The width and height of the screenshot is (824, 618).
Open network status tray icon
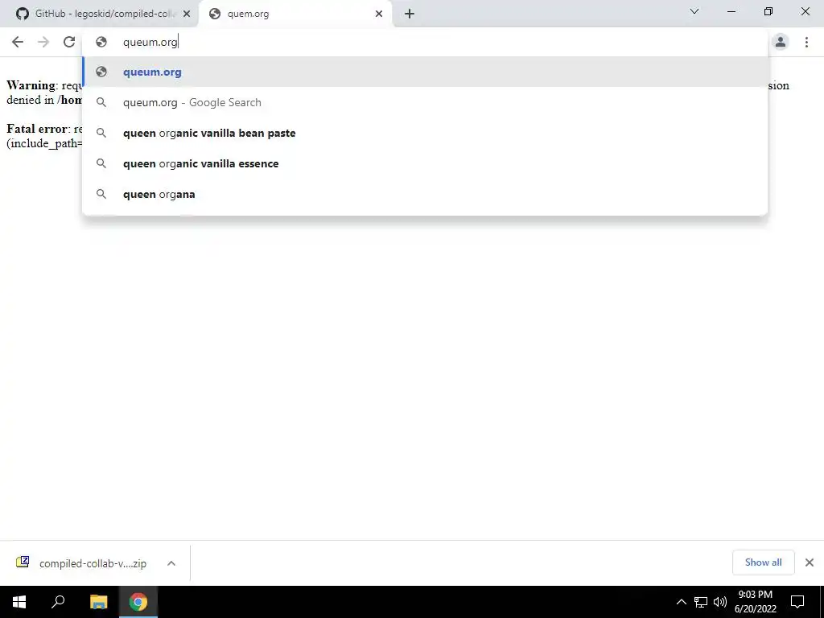pos(701,602)
